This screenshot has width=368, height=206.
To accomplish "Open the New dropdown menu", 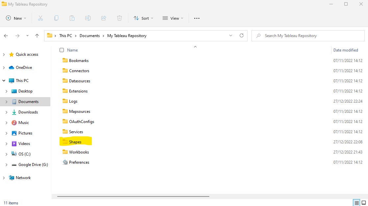I will pos(16,18).
